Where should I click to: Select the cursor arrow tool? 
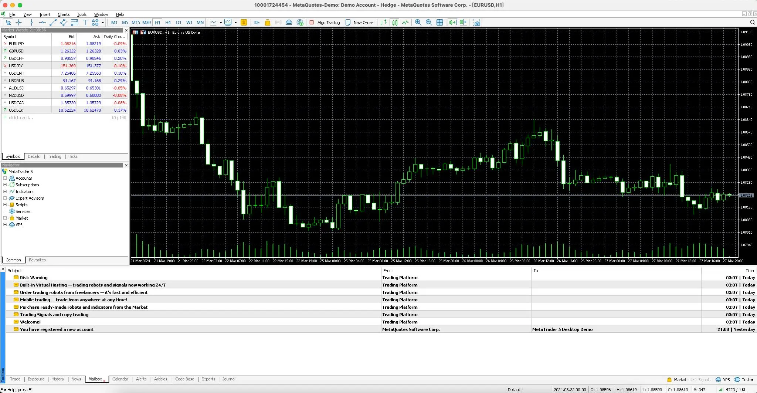[8, 23]
